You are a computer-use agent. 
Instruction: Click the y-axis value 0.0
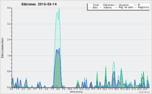coord(9,87)
